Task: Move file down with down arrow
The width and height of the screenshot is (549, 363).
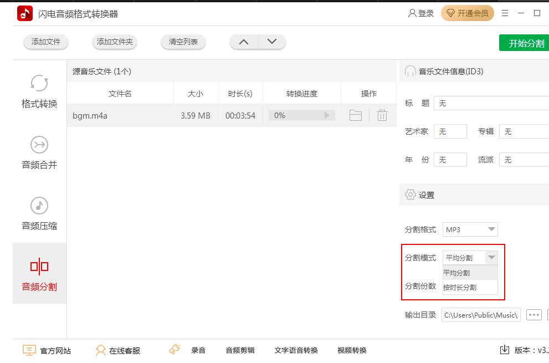Action: [272, 42]
